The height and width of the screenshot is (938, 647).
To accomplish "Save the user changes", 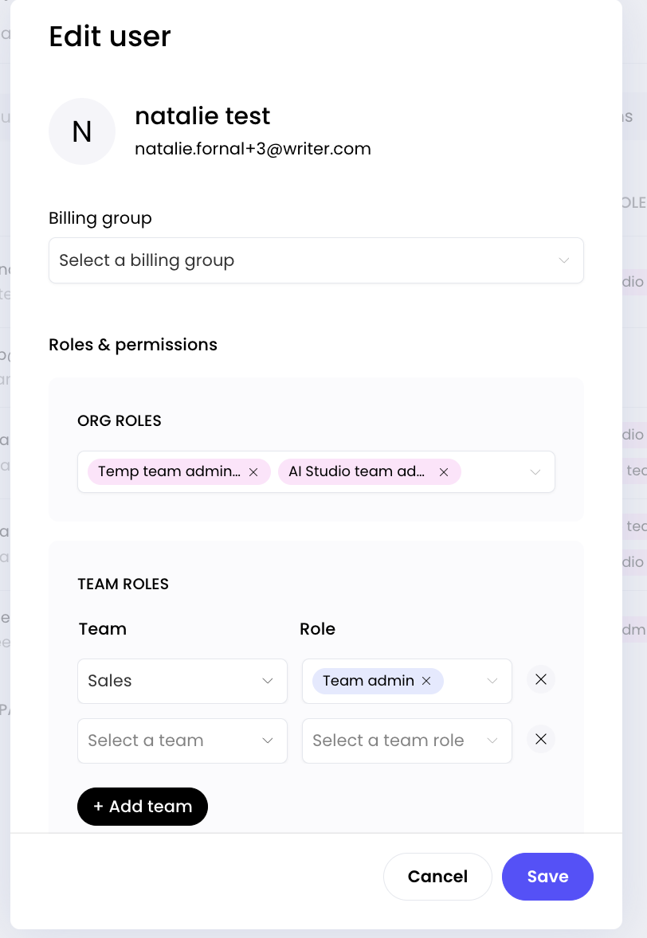I will click(547, 877).
